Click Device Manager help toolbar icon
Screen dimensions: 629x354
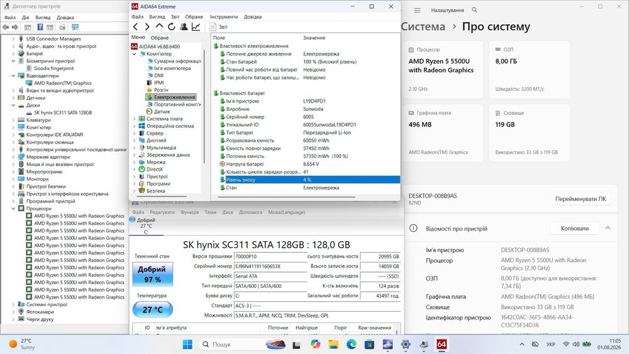40,27
